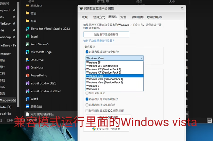Click the 微信 folder icon
Screen dimensions: 213x141
click(x=27, y=13)
